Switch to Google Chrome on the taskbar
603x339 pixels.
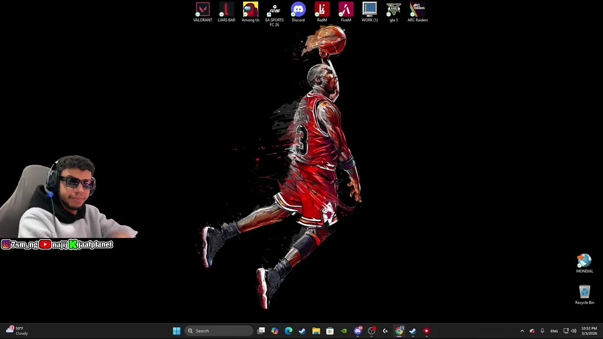click(x=399, y=331)
